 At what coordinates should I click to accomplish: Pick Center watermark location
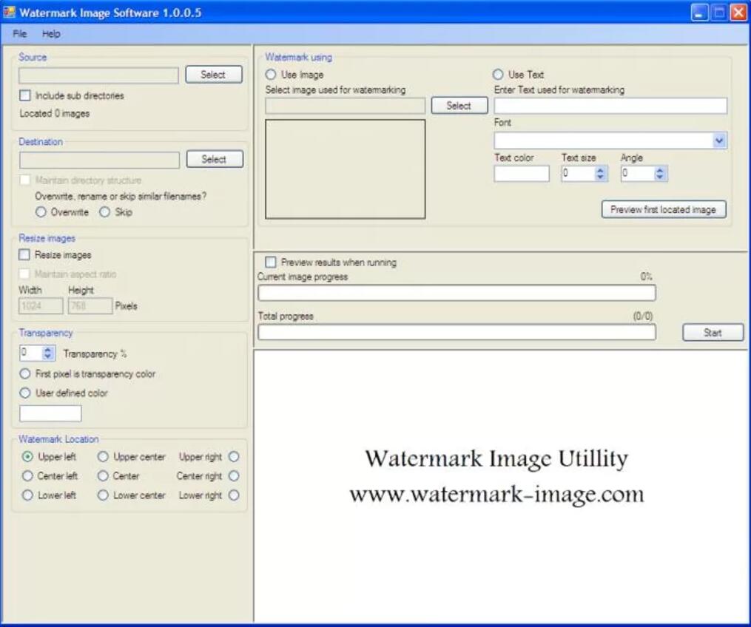click(x=104, y=476)
